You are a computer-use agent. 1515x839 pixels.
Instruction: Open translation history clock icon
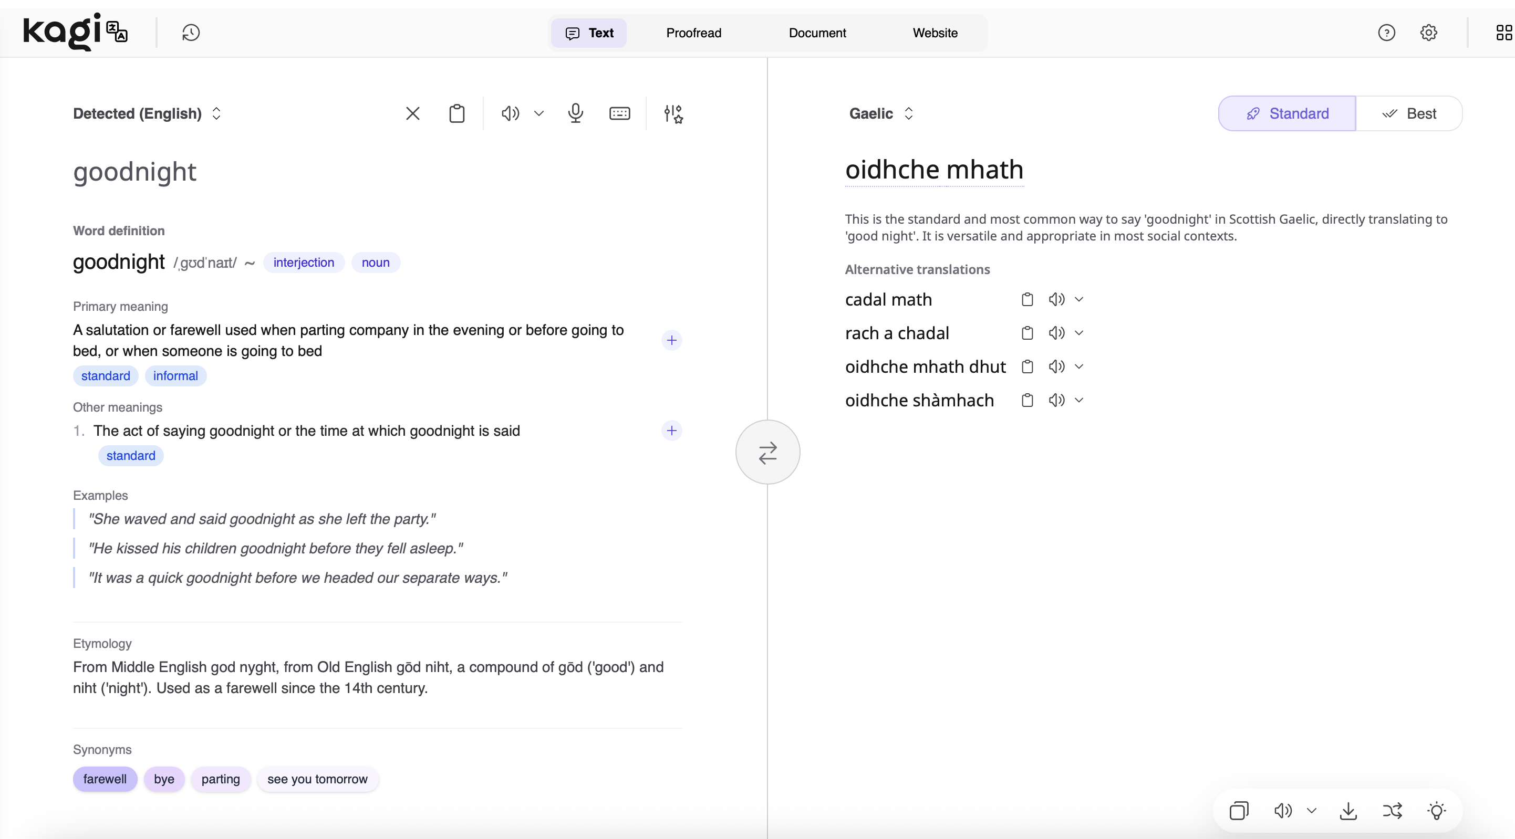tap(191, 33)
